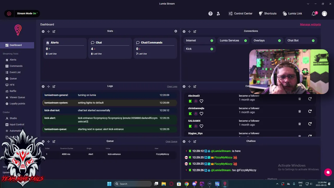Pop out the Chatbox widget
This screenshot has height=188, width=334.
point(195,142)
